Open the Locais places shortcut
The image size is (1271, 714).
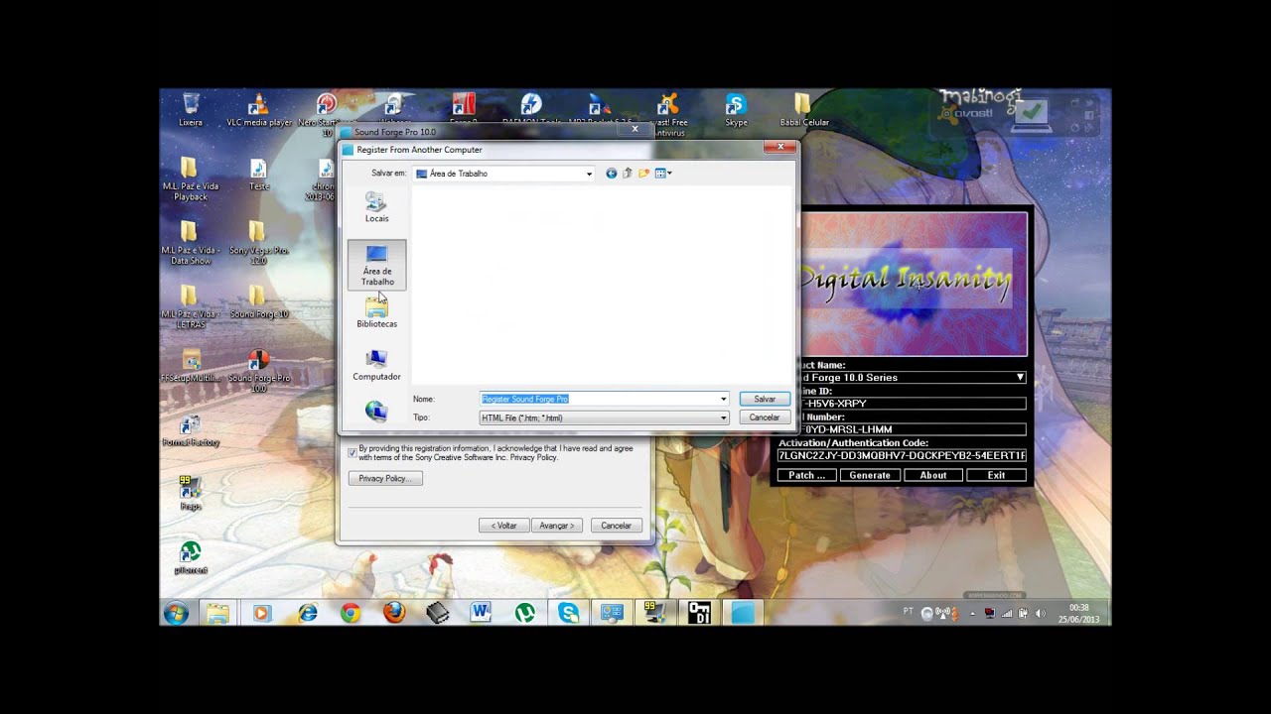click(x=376, y=208)
